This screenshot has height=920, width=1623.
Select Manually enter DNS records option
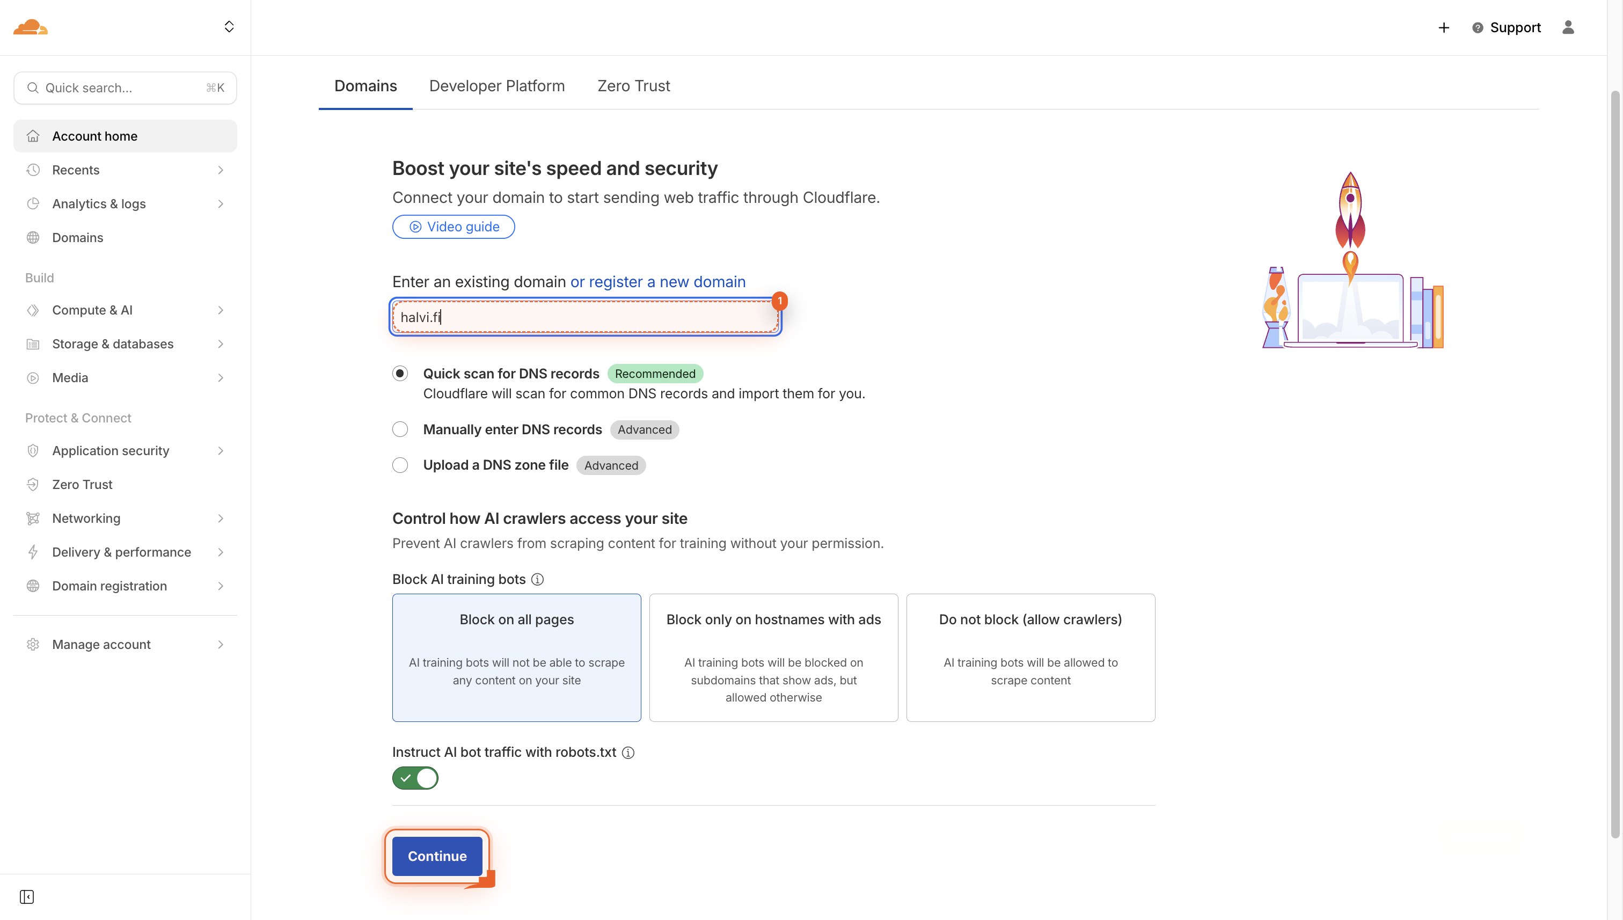click(400, 429)
